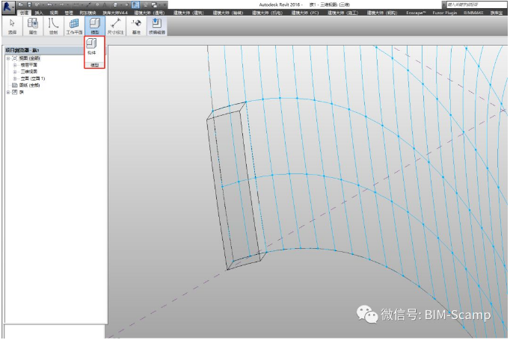The width and height of the screenshot is (510, 343).
Task: Switch to the Enscape ribbon tab
Action: (416, 13)
